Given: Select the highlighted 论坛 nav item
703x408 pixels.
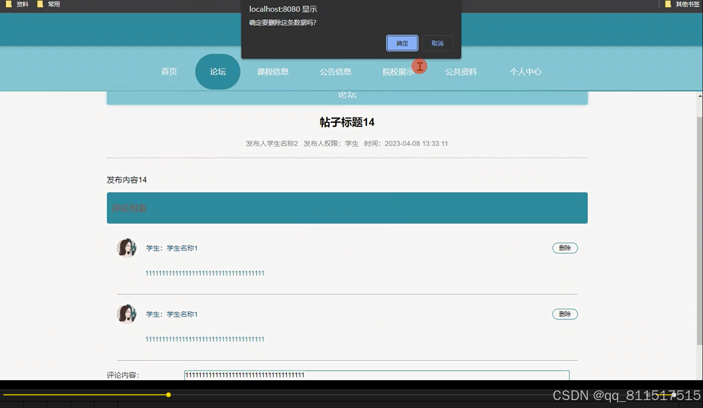Looking at the screenshot, I should tap(217, 71).
